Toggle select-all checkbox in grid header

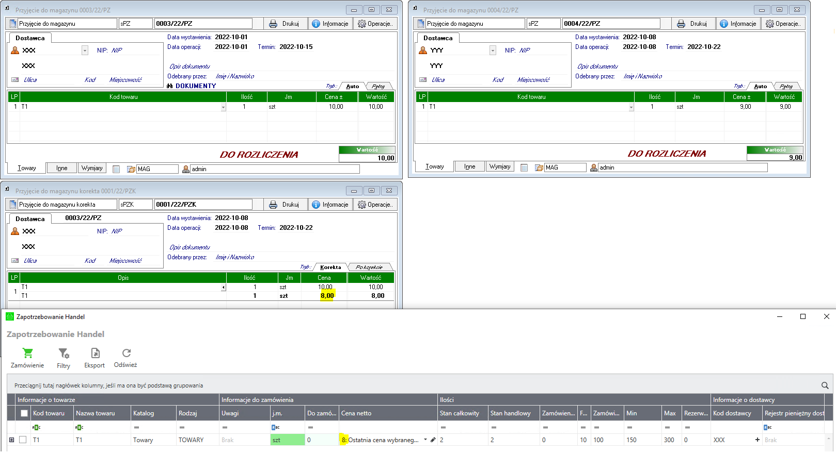tap(24, 413)
